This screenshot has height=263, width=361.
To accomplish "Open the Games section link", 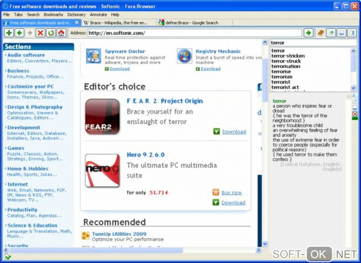I will click(x=16, y=148).
